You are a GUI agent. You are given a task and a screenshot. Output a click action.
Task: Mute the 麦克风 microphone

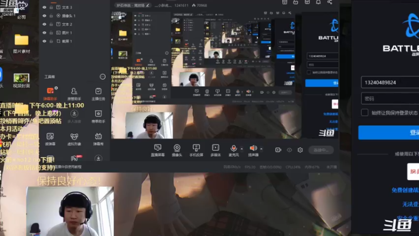[x=234, y=150]
